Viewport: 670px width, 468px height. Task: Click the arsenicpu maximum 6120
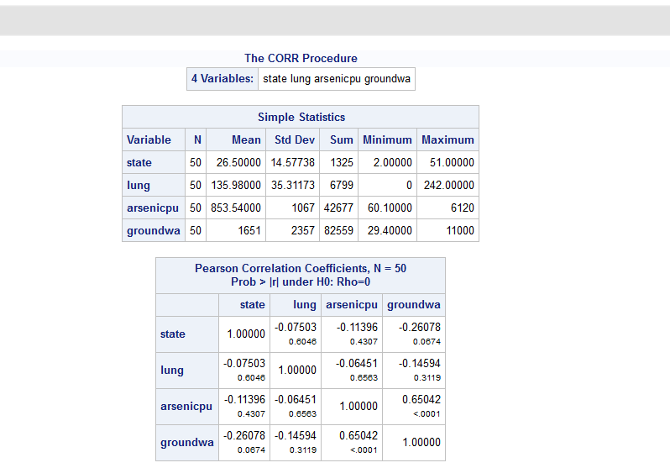tap(463, 208)
